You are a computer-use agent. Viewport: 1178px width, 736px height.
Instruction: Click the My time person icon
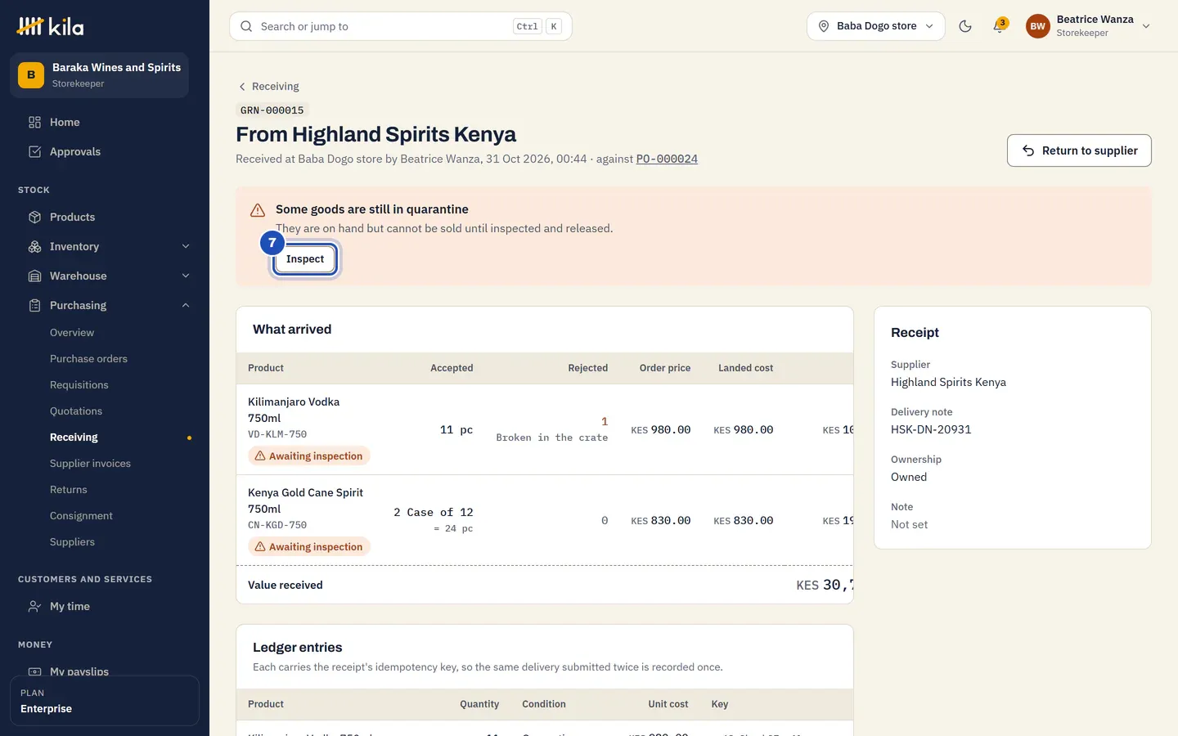coord(34,607)
